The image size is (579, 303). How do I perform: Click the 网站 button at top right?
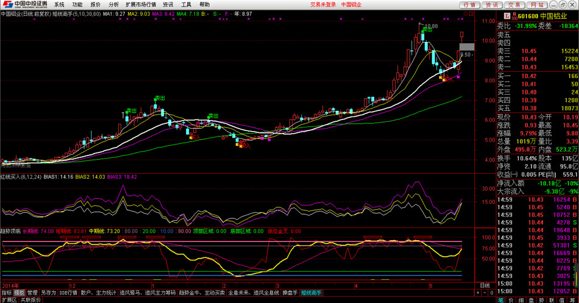click(536, 5)
